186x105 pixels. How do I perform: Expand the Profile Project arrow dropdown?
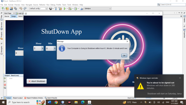(78, 9)
